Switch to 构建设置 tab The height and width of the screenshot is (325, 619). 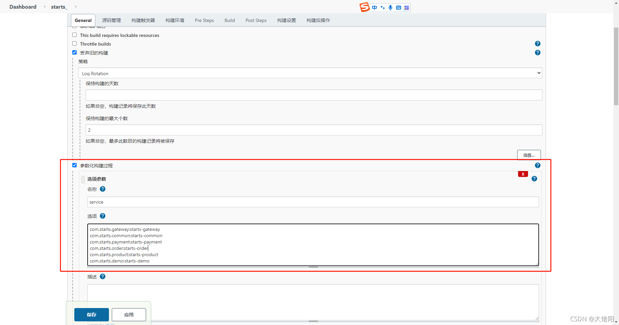click(x=286, y=20)
